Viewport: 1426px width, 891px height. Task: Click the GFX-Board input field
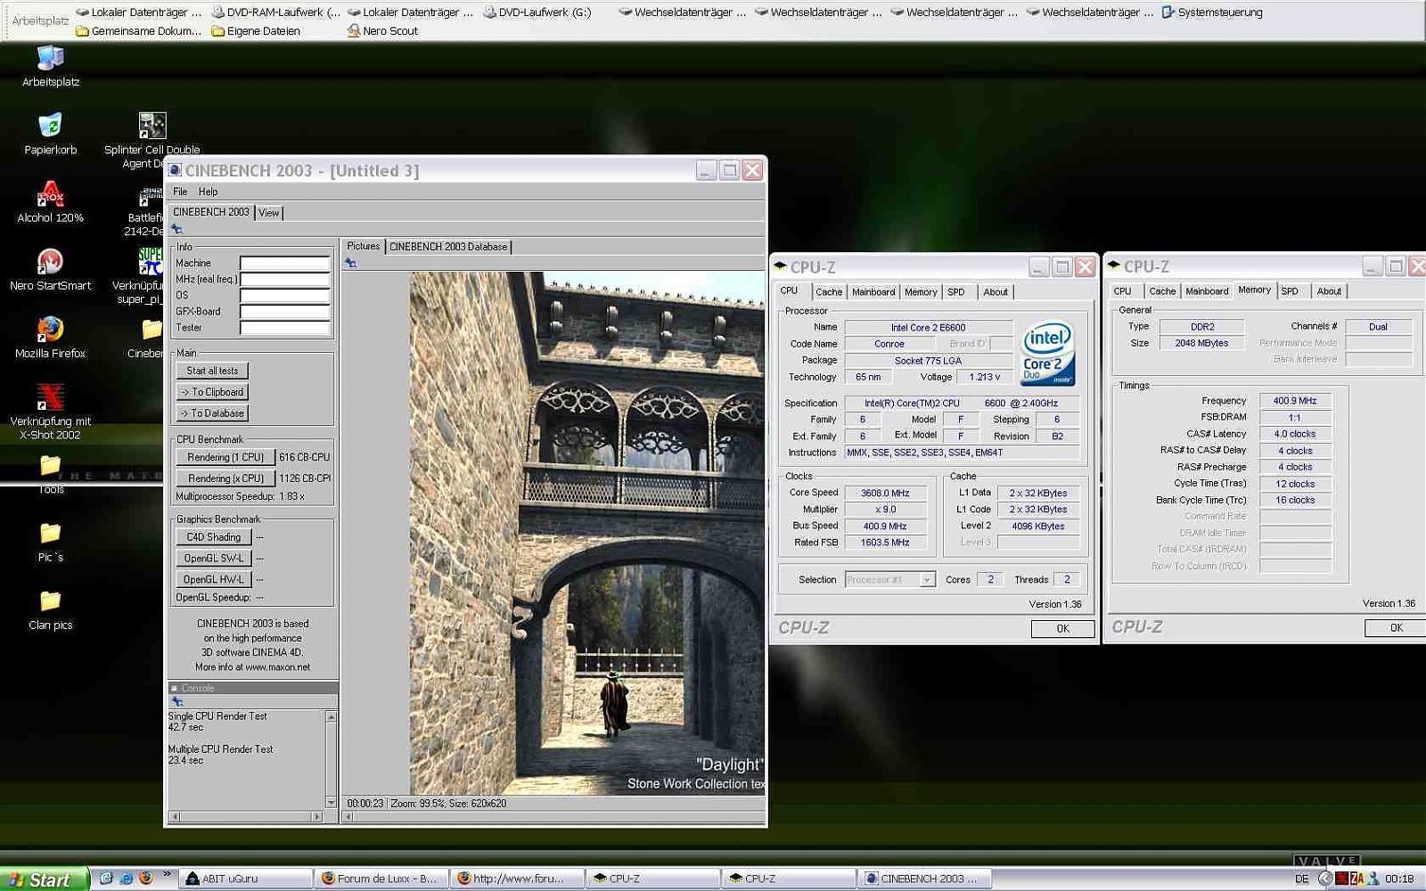(x=284, y=312)
